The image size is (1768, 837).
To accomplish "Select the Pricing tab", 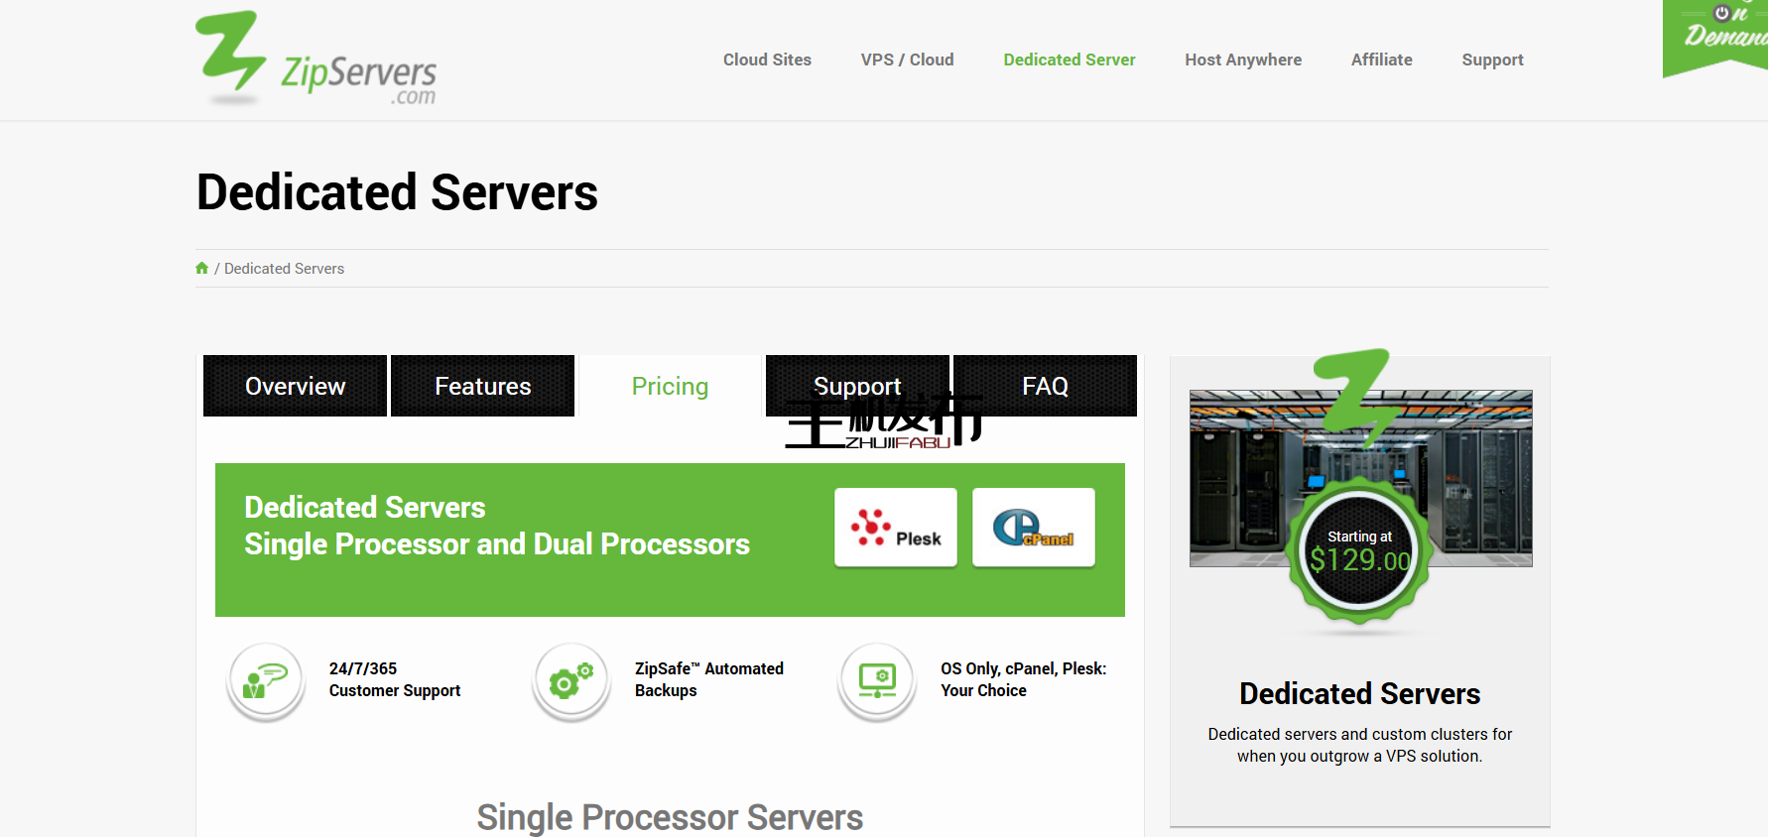I will 670,386.
